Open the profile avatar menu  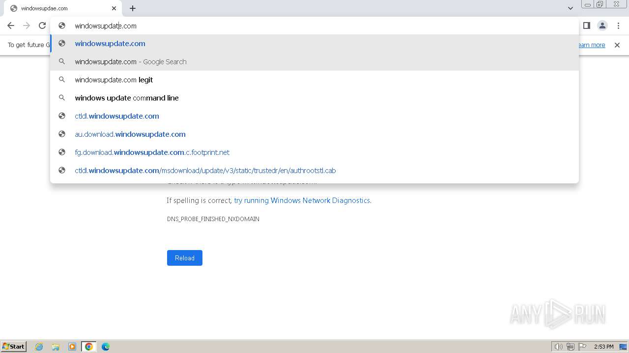[x=602, y=25]
